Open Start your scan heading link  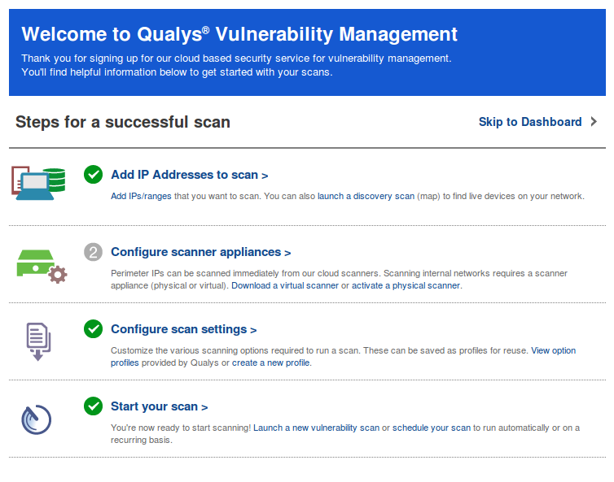tap(160, 406)
